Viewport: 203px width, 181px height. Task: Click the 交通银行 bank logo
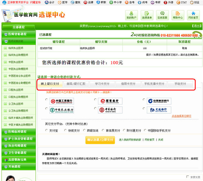point(159,110)
